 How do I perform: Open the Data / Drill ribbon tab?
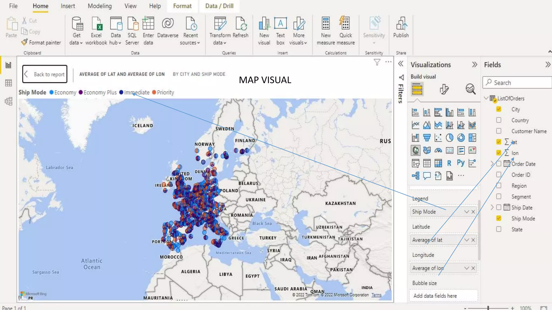pos(219,6)
